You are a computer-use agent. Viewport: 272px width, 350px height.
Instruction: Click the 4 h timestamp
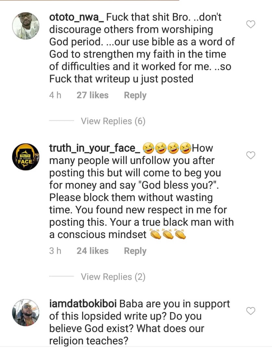(x=55, y=95)
